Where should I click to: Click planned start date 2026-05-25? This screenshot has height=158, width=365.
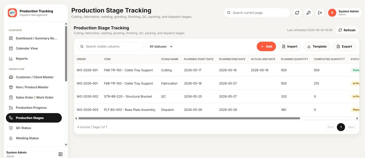(x=193, y=97)
